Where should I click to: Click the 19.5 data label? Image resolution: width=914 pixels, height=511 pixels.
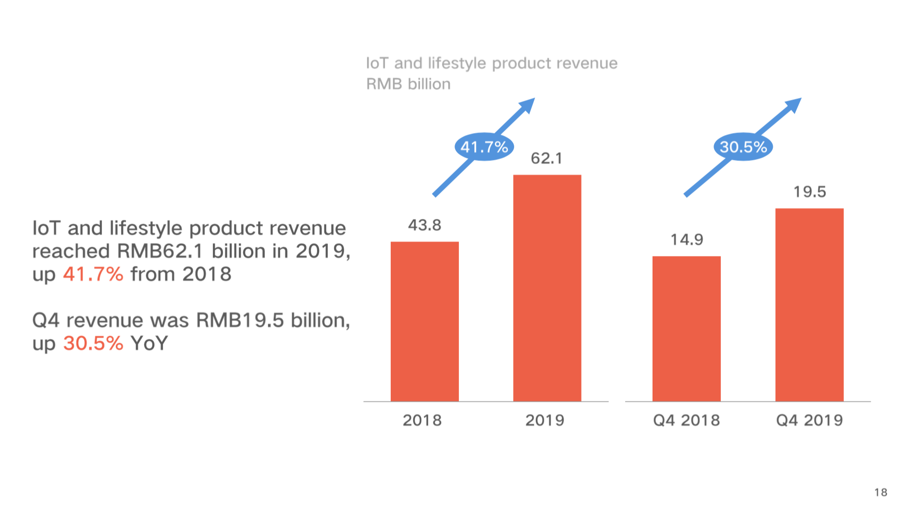click(x=809, y=192)
